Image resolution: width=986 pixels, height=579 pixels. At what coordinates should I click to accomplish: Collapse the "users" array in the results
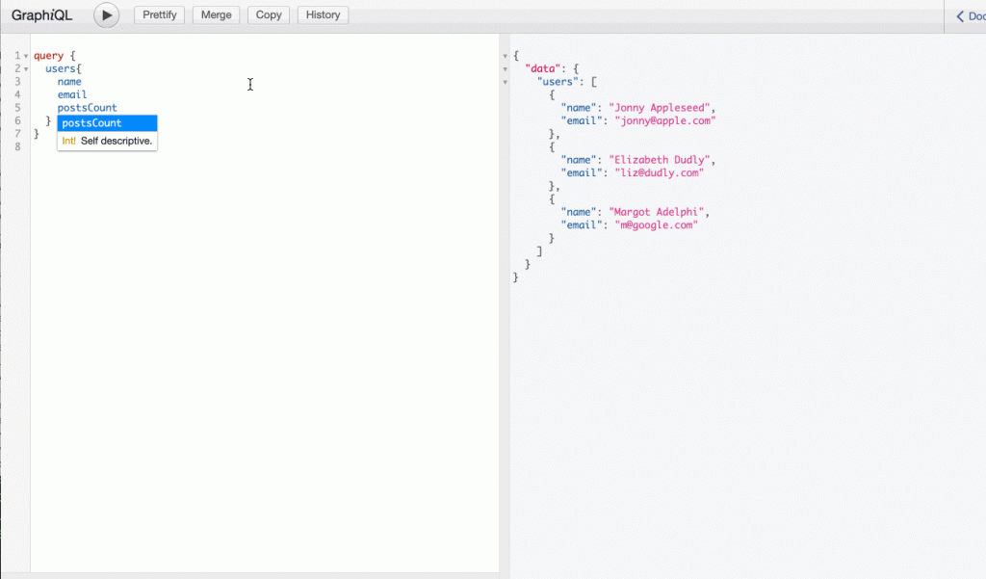click(505, 82)
